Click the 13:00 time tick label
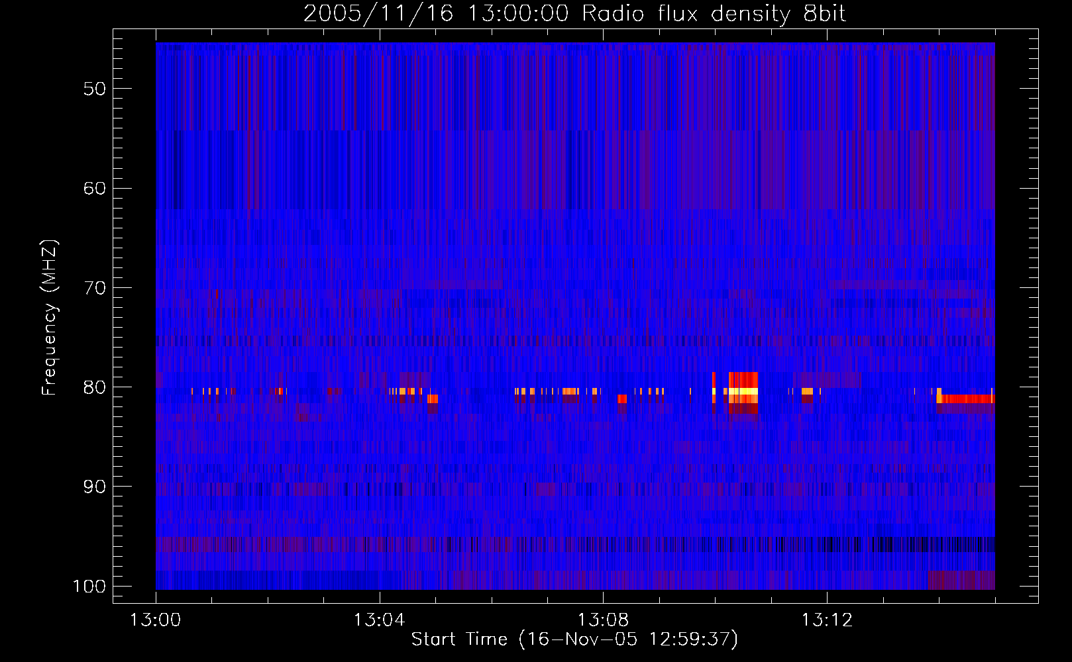 pos(156,620)
